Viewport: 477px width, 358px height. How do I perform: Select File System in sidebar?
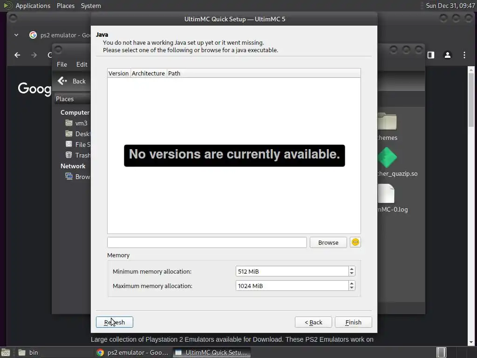pyautogui.click(x=78, y=145)
